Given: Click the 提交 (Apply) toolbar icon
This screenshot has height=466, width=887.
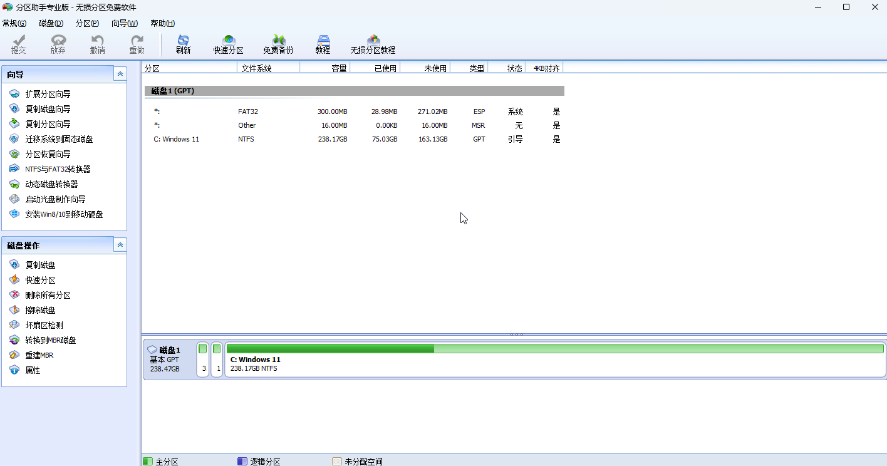Looking at the screenshot, I should tap(19, 44).
